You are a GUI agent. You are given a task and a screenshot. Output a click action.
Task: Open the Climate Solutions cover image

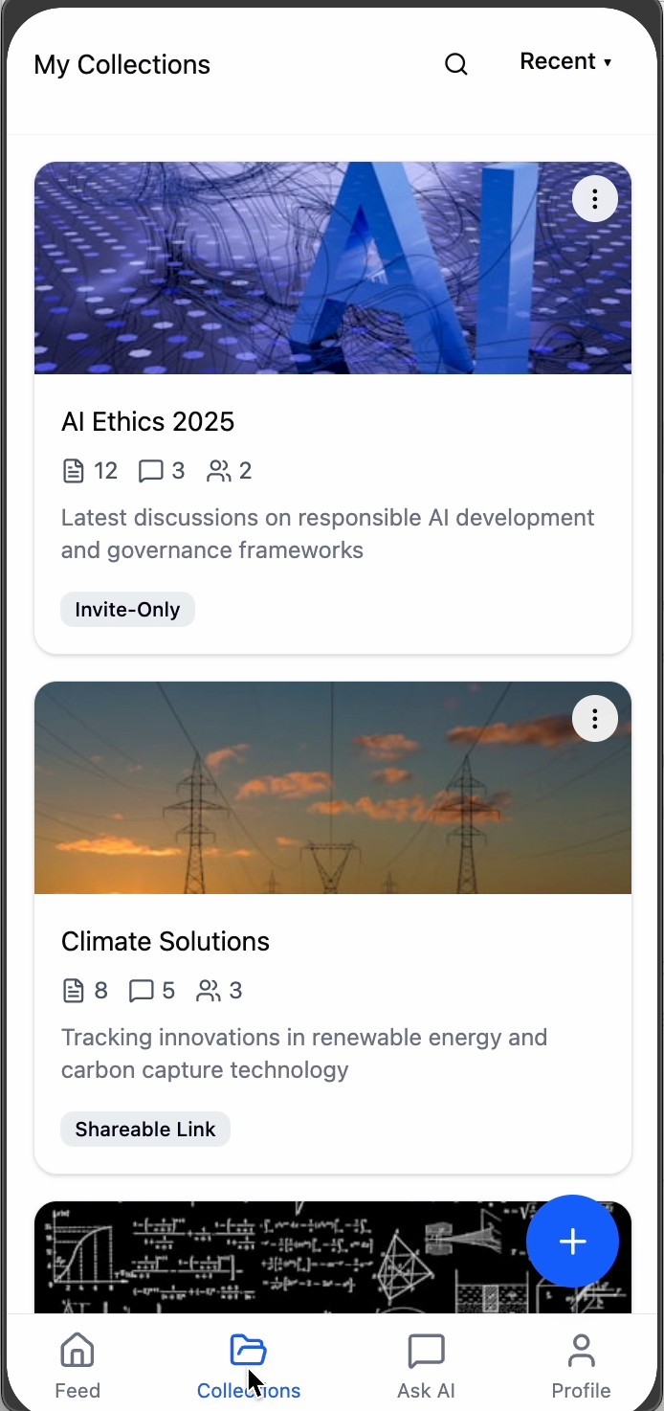[x=333, y=788]
